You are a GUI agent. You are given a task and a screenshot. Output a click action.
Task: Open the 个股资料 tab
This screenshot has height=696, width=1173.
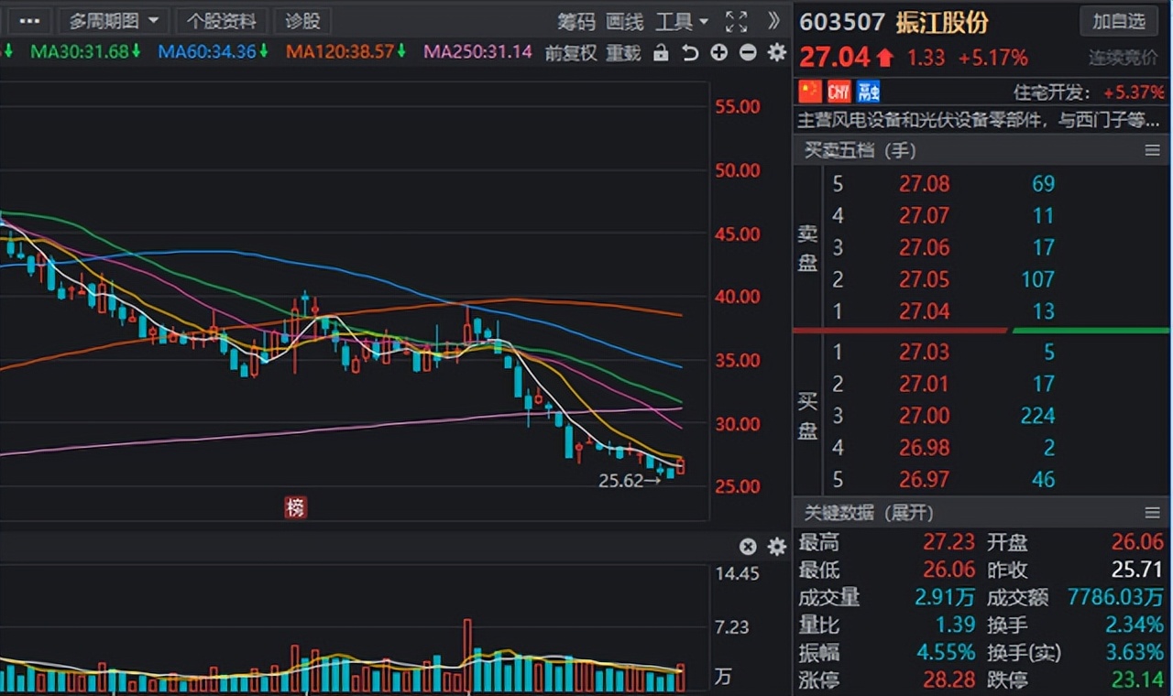(222, 21)
